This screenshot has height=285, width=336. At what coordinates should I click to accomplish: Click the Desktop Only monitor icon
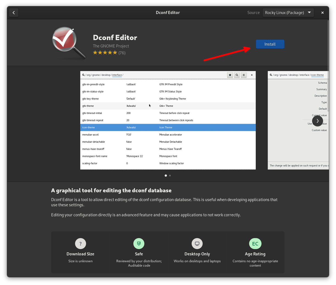point(197,243)
